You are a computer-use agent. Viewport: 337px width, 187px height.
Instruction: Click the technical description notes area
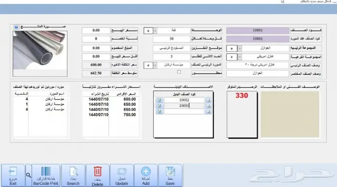click(x=290, y=114)
